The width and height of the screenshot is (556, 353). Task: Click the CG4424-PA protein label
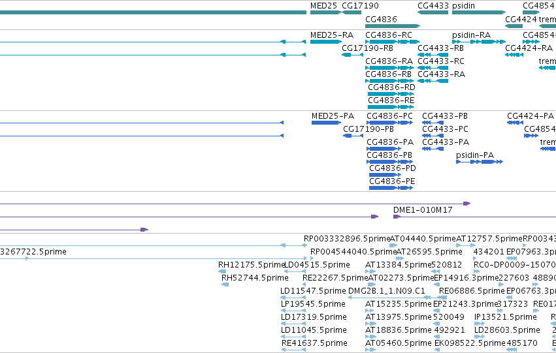[530, 116]
